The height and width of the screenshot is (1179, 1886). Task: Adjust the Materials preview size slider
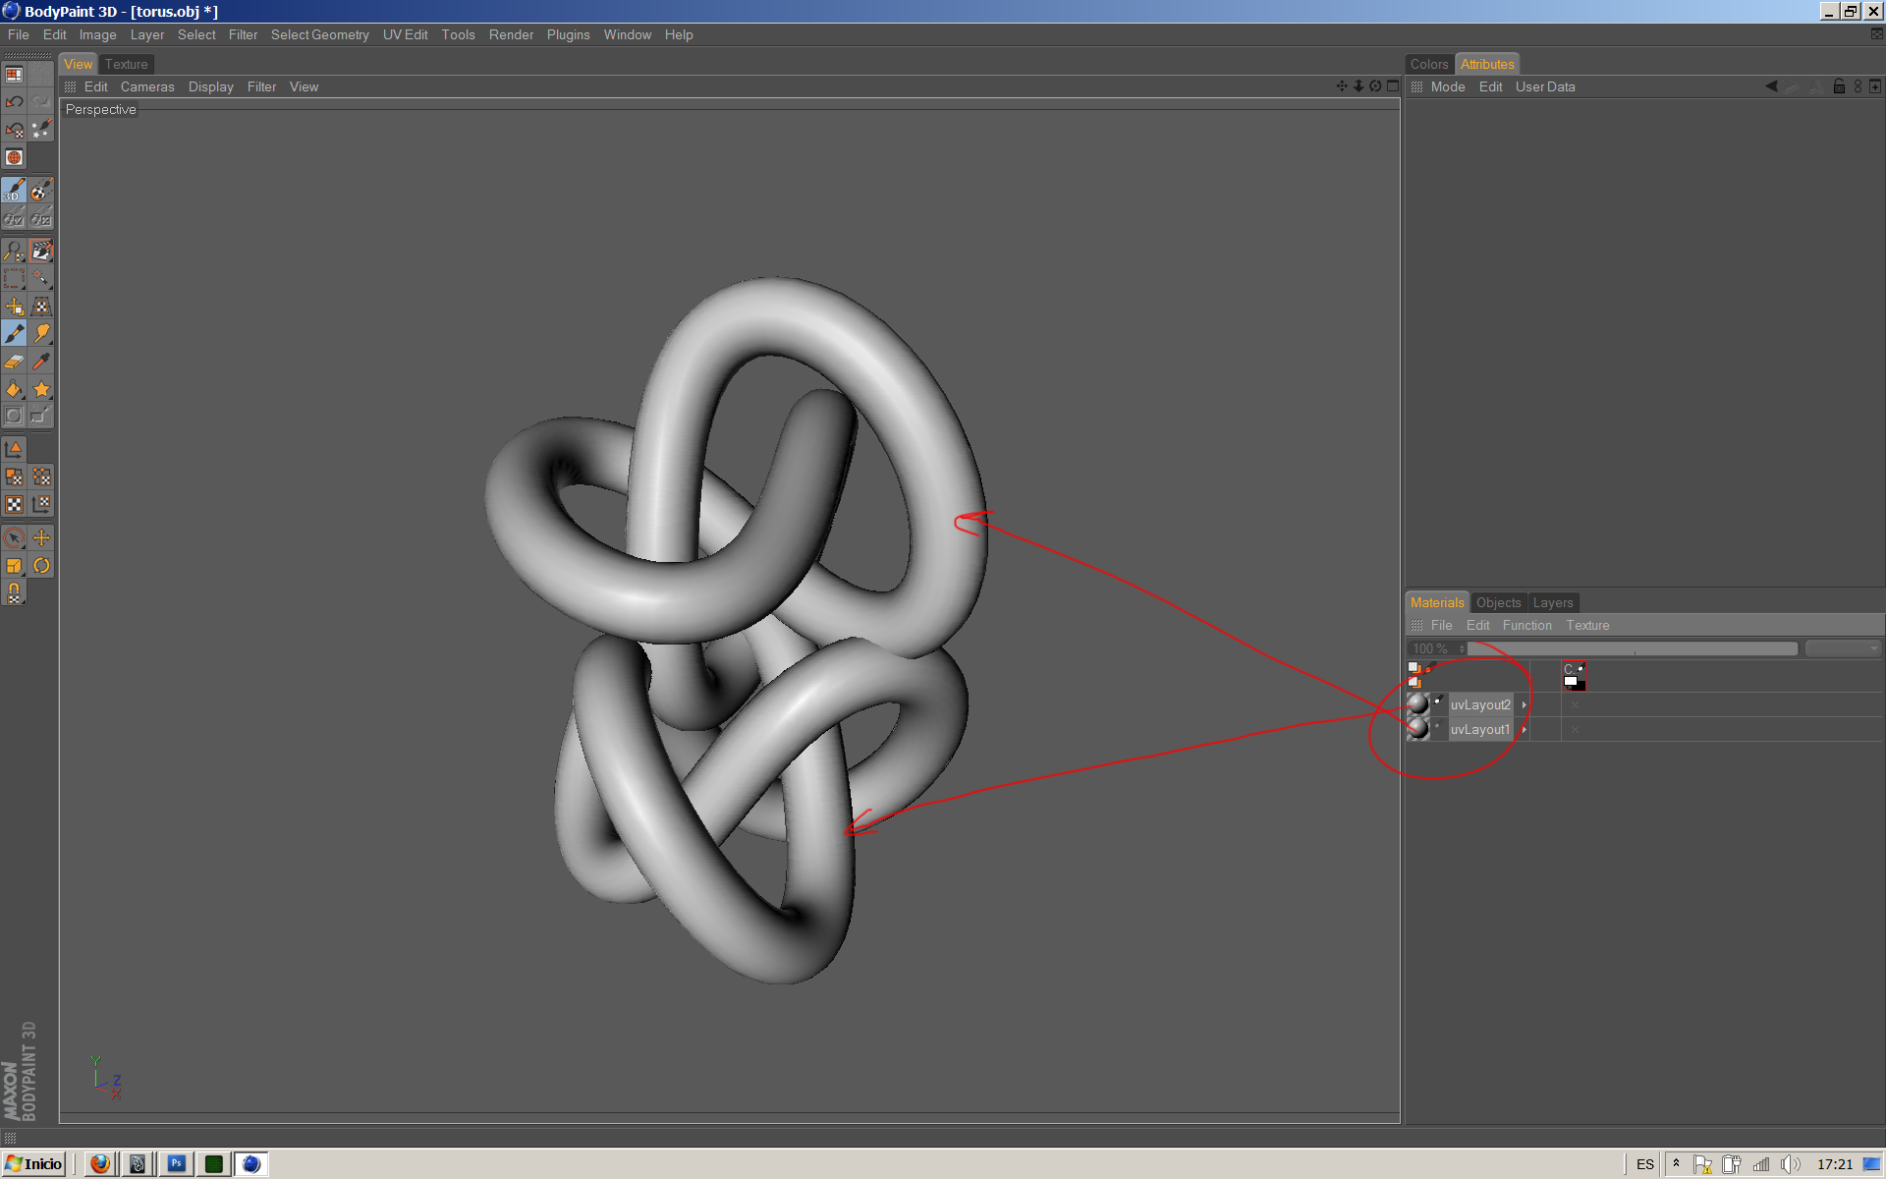click(x=1633, y=648)
